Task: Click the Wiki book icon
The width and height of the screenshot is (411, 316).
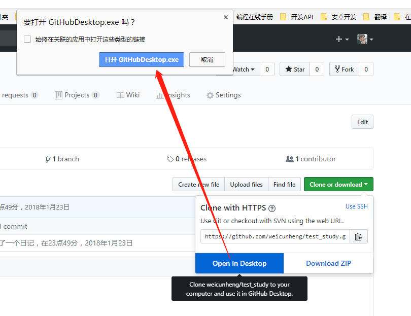Action: pos(120,95)
